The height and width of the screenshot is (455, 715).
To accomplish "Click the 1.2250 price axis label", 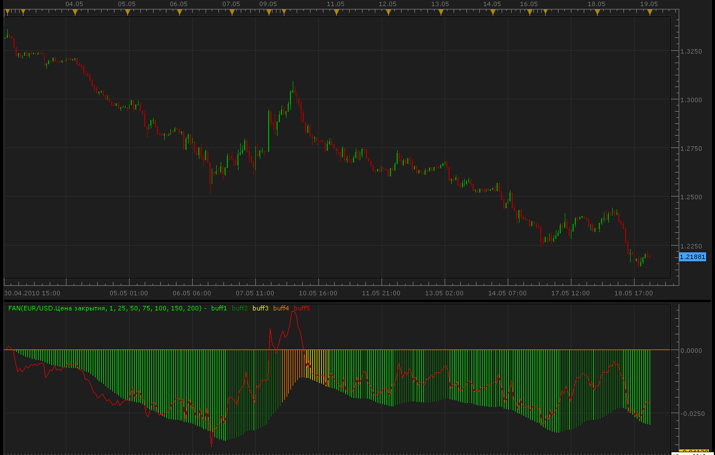I will coord(691,246).
